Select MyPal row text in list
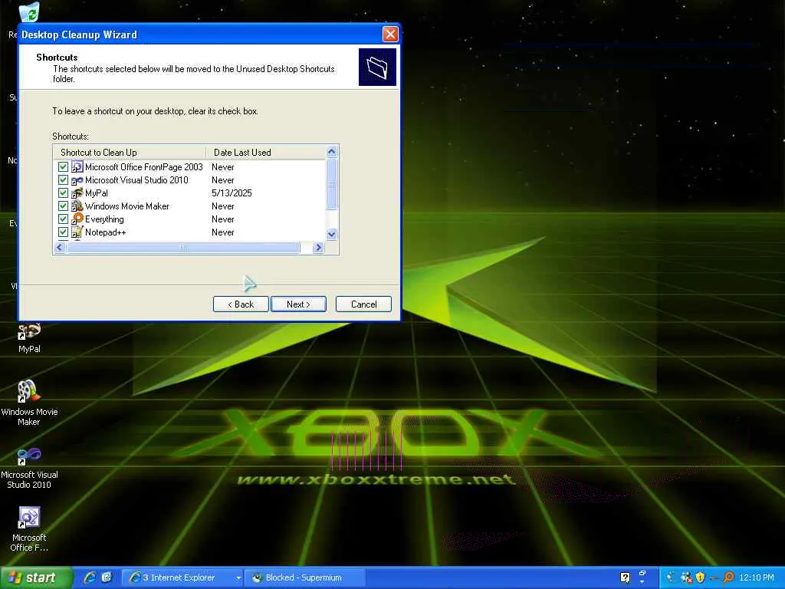785x589 pixels. coord(96,192)
